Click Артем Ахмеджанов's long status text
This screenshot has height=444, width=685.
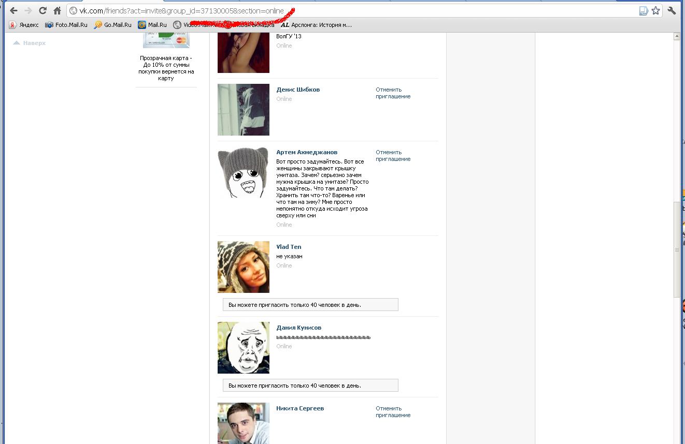322,188
